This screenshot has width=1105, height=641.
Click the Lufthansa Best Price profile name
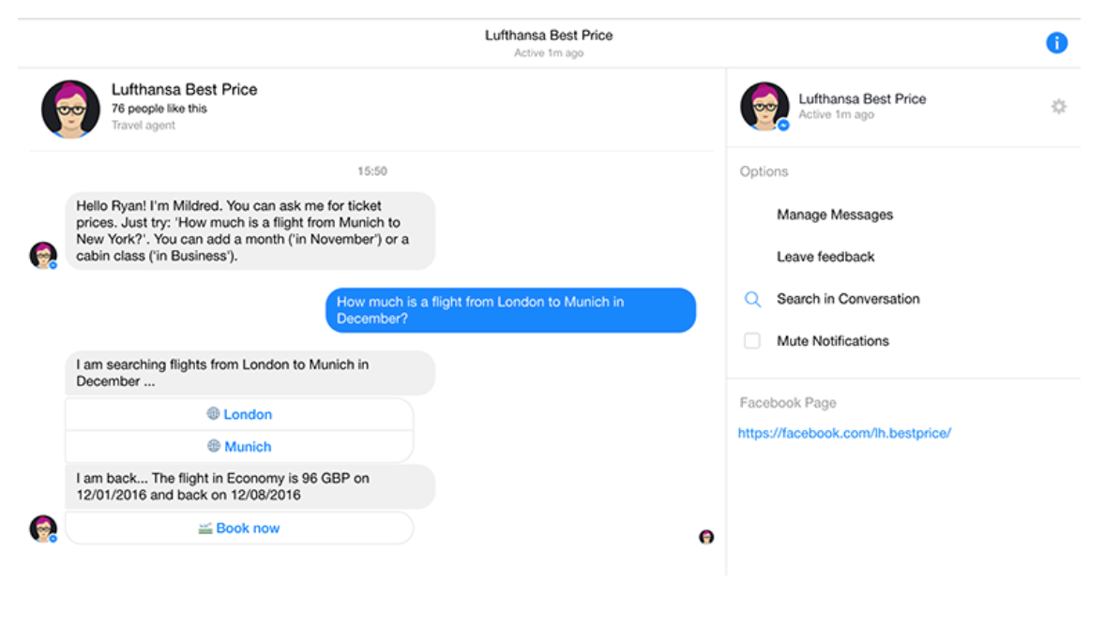tap(184, 89)
